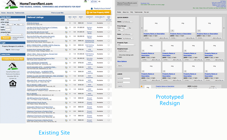Image resolution: width=227 pixels, height=140 pixels.
Task: Click the Facebook Like thumbs-up button
Action: pyautogui.click(x=94, y=2)
